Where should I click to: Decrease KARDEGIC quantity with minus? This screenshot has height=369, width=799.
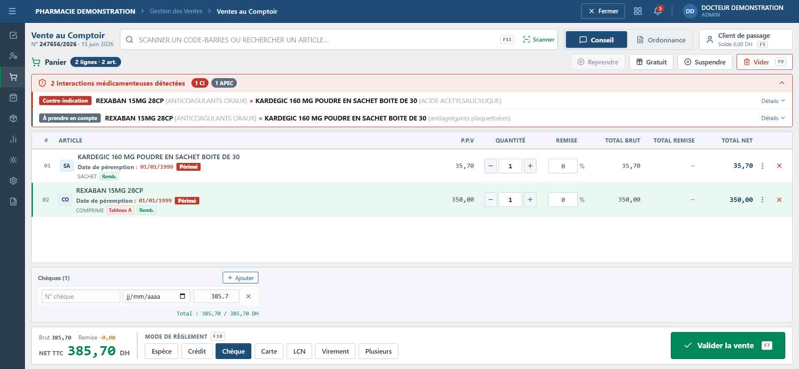click(491, 166)
